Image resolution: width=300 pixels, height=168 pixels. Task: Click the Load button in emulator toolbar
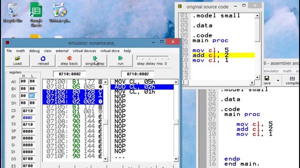tap(17, 61)
